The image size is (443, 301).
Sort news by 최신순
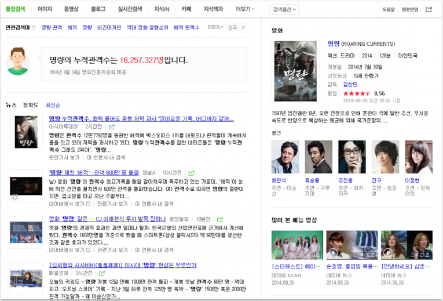click(53, 105)
